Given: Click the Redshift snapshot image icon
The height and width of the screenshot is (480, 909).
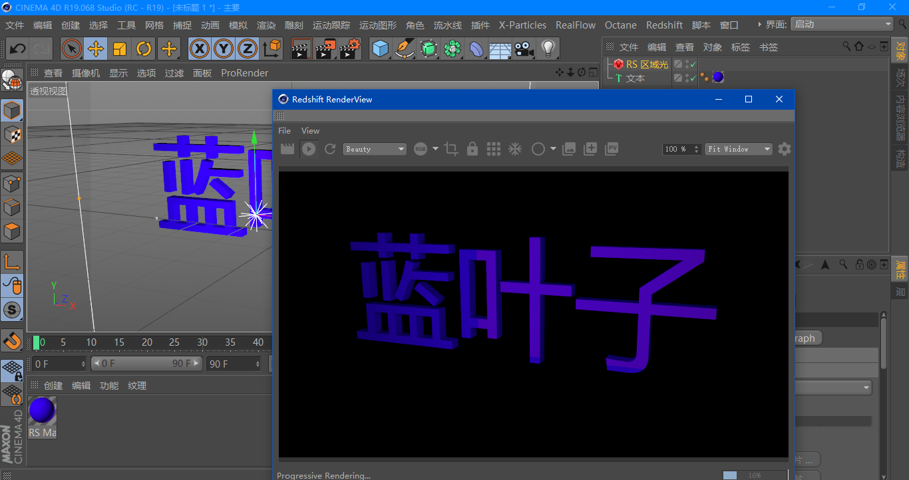Looking at the screenshot, I should (x=569, y=149).
